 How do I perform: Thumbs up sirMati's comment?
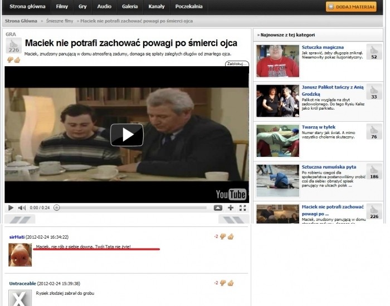point(230,236)
